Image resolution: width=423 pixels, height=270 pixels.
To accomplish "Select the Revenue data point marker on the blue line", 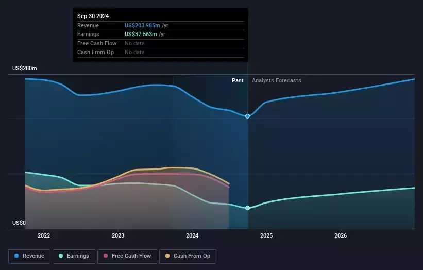I will tap(248, 116).
